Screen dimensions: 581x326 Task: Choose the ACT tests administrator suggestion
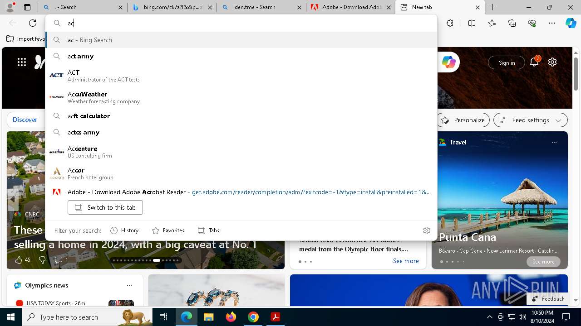tap(241, 76)
